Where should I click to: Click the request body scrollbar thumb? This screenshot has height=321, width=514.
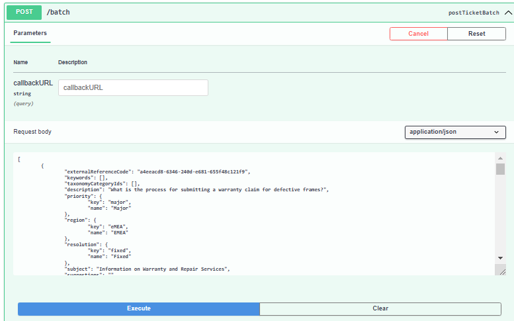coord(500,169)
